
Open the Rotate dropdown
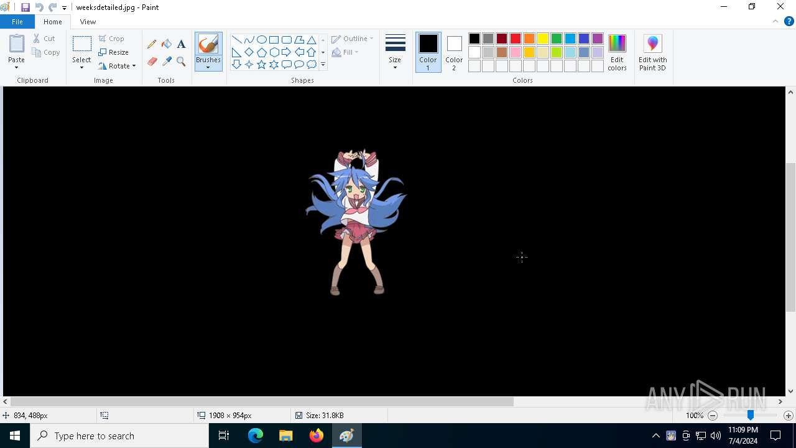117,66
